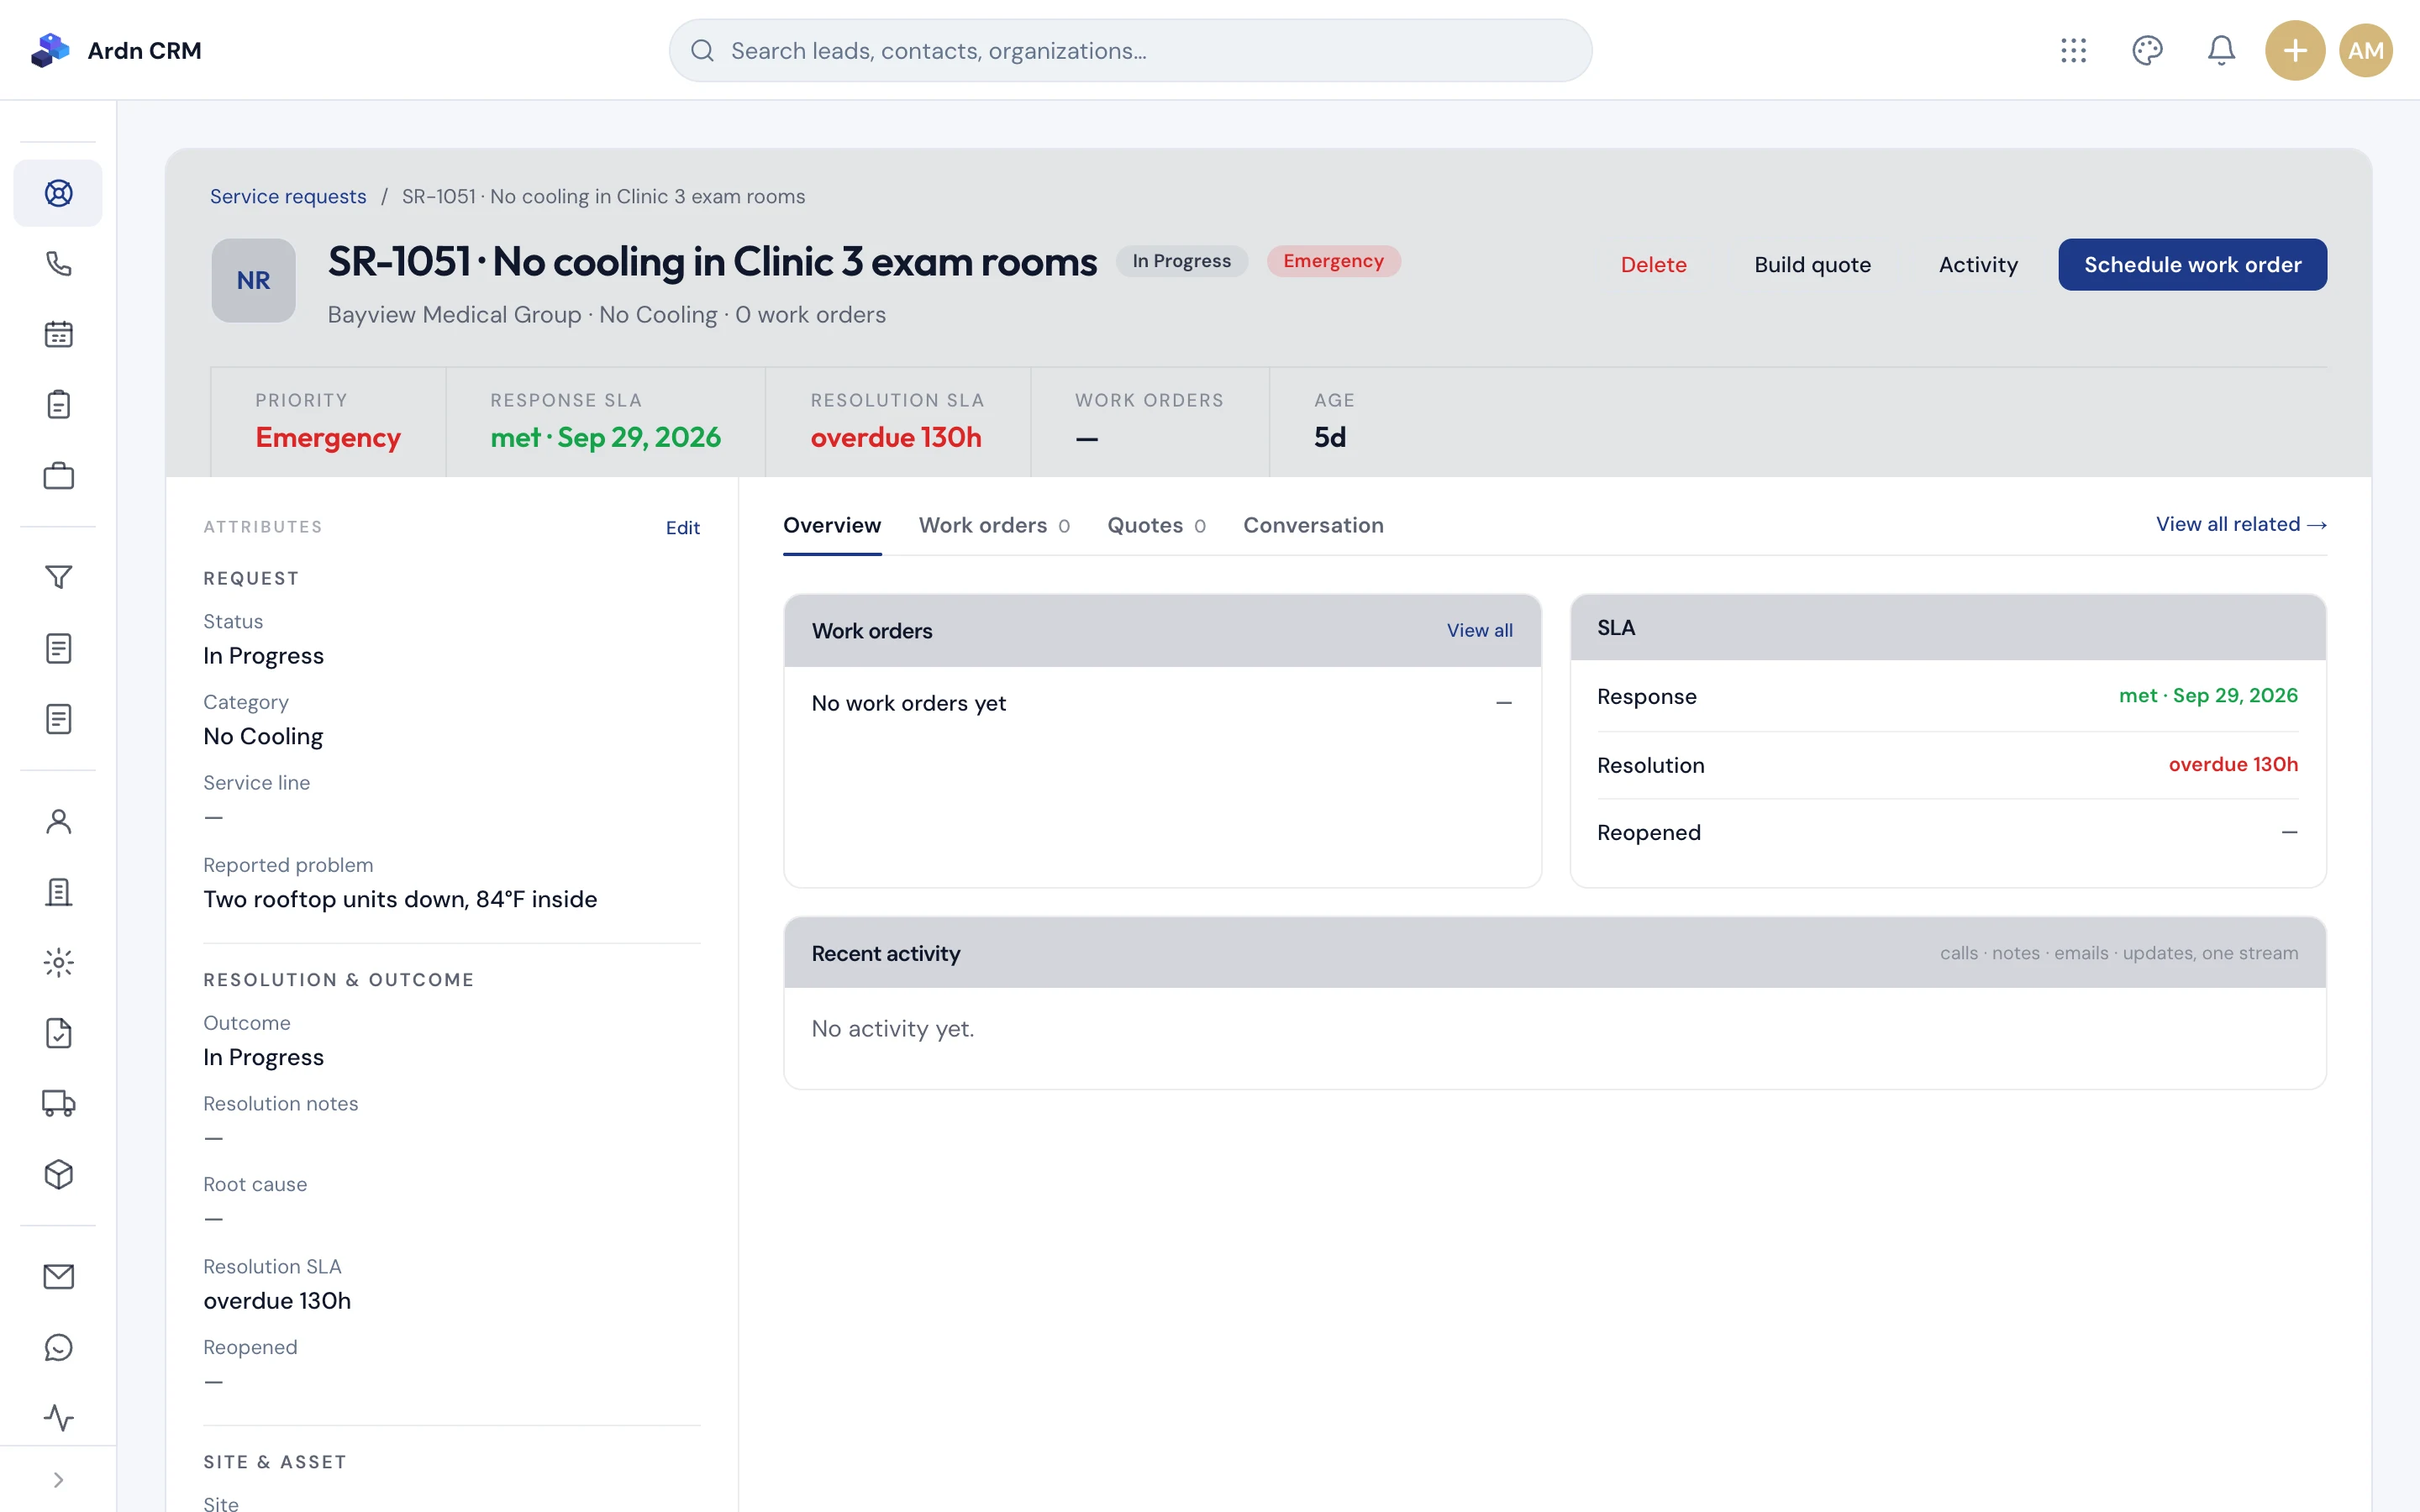Click the Activity button
2420x1512 pixels.
coord(1978,265)
